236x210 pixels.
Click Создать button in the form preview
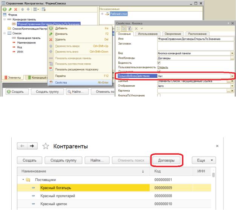(17, 92)
